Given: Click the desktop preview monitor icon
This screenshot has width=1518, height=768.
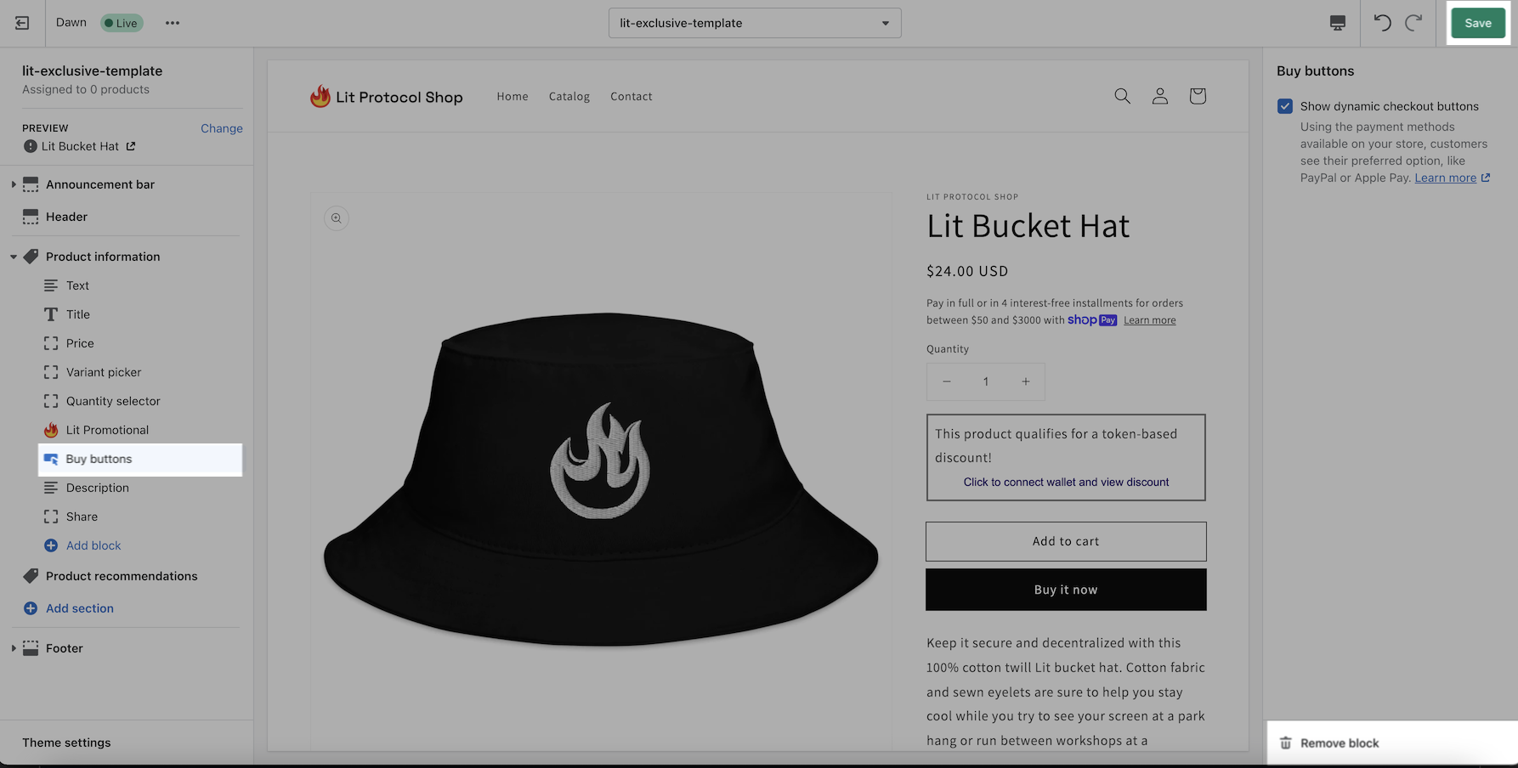Looking at the screenshot, I should [x=1337, y=23].
